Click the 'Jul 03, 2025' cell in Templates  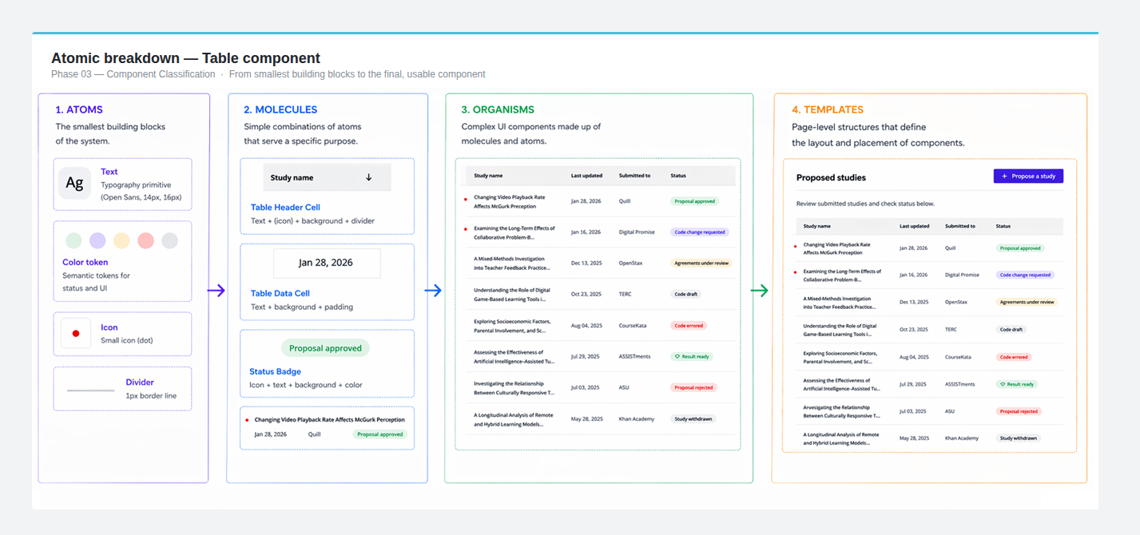(x=914, y=411)
